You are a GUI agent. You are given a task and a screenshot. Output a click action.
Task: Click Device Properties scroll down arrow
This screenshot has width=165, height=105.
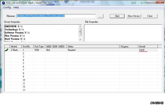click(80, 40)
